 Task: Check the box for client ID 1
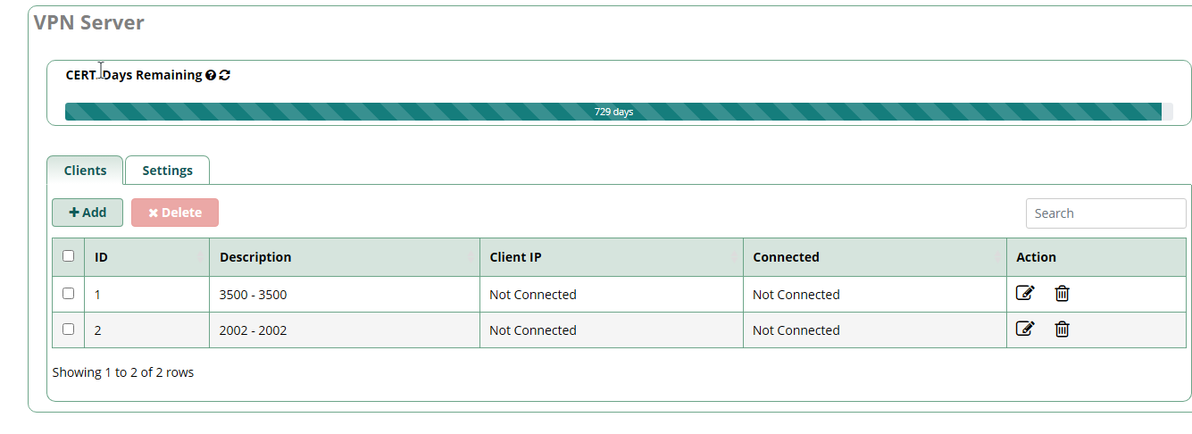(69, 293)
